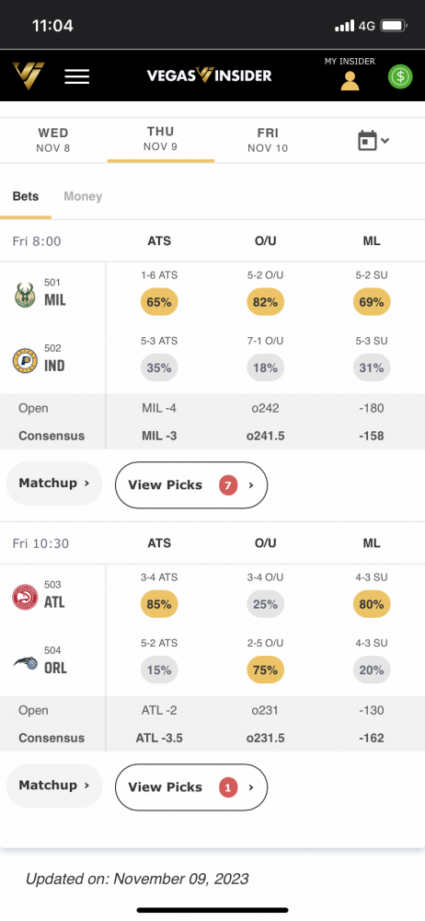Expand the calendar dropdown chevron
The image size is (425, 921).
click(x=385, y=141)
